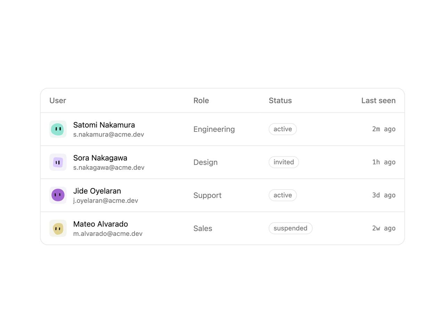445x333 pixels.
Task: Click the email j.oyelaran@acme.dev
Action: click(106, 200)
